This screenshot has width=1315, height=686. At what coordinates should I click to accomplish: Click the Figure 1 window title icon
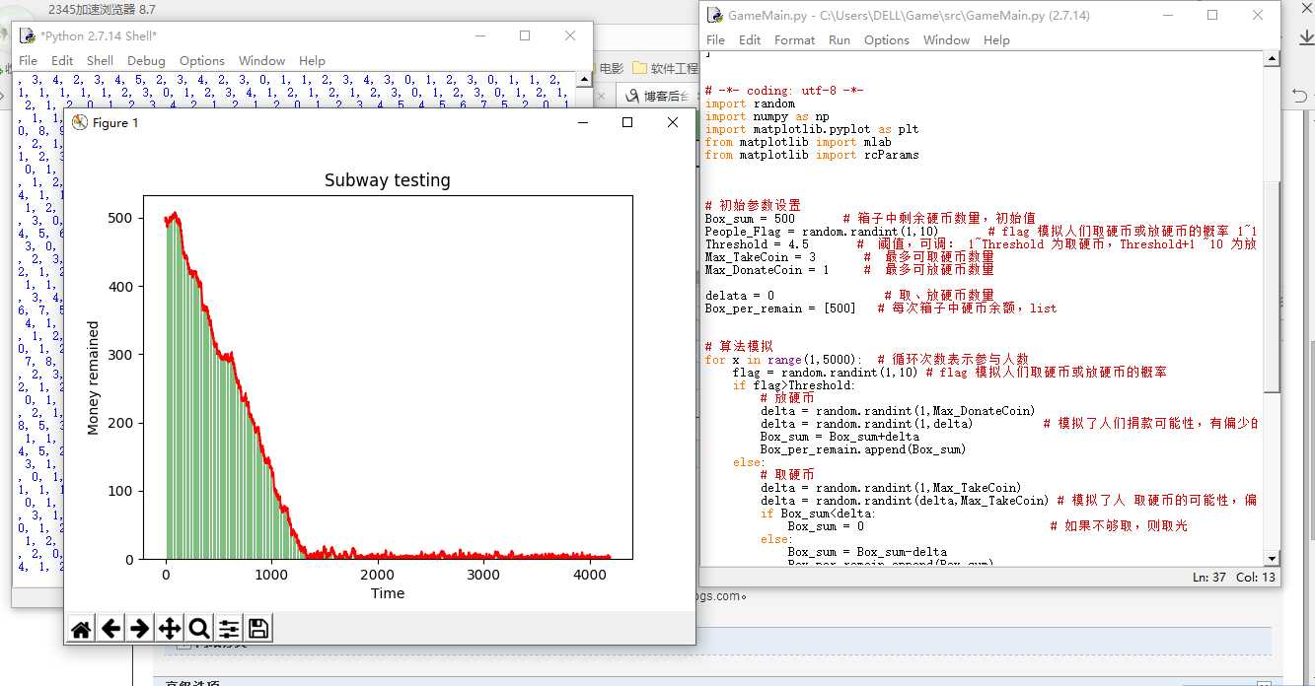(x=80, y=122)
